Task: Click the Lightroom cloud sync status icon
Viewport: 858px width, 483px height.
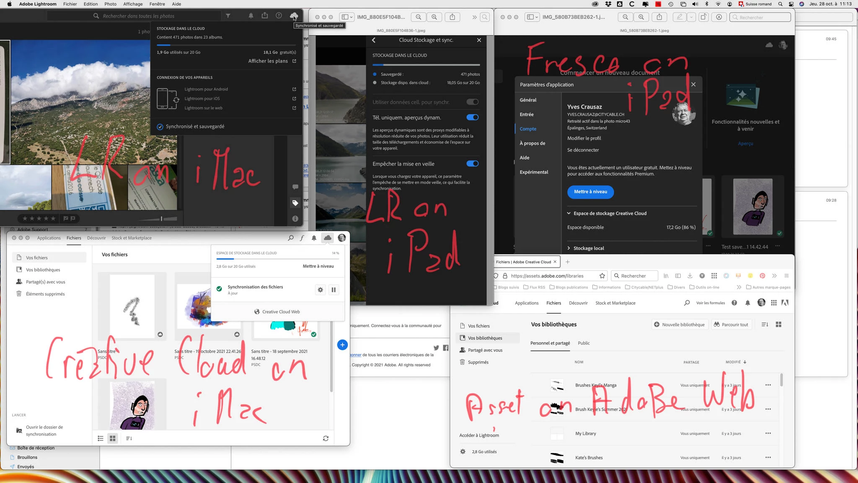Action: [294, 16]
